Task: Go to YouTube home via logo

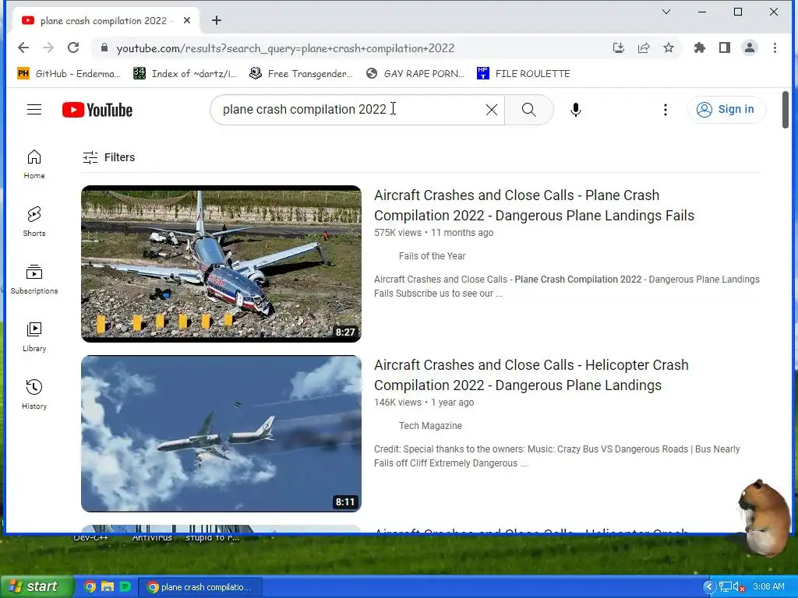Action: coord(97,110)
